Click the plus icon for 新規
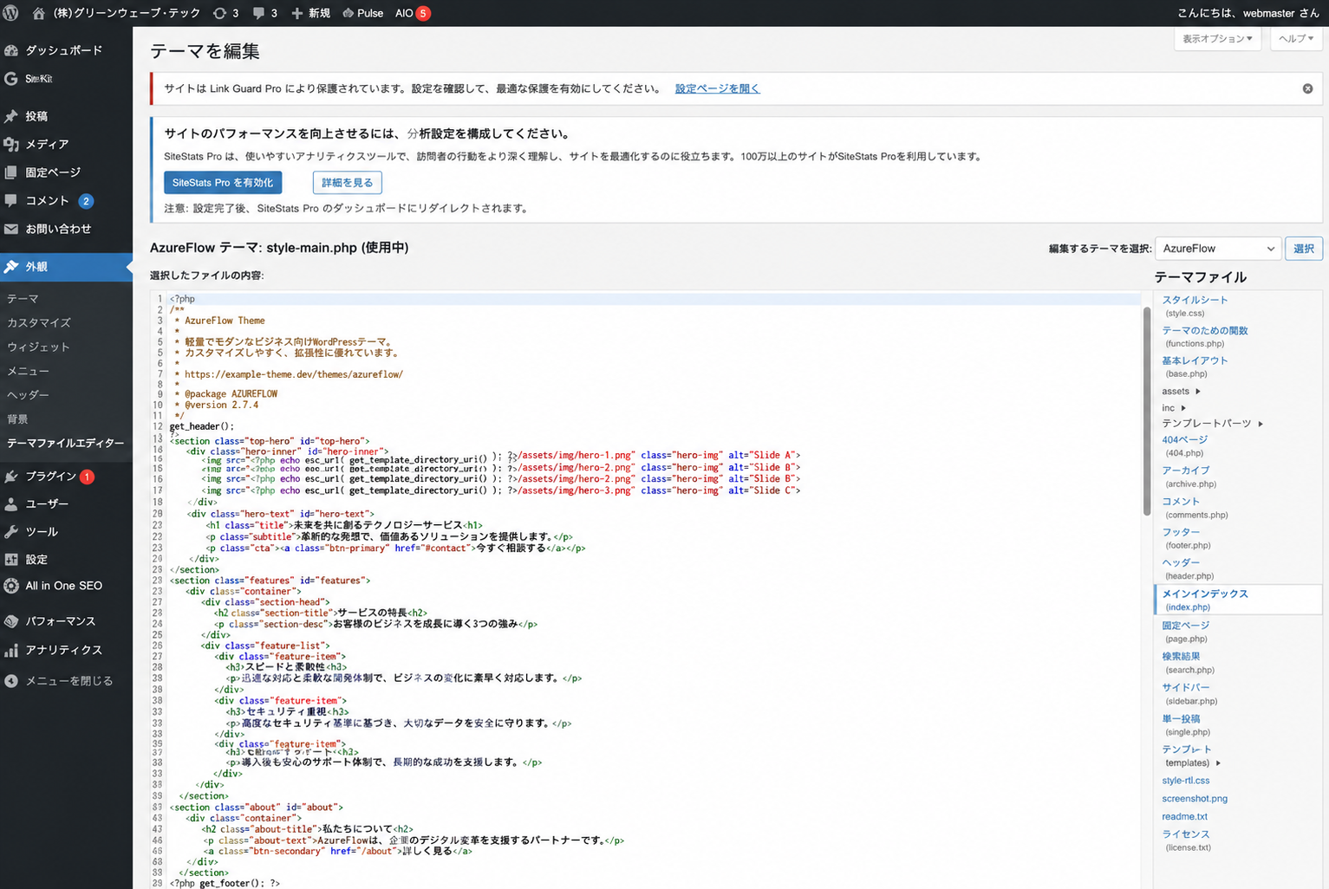 [297, 13]
